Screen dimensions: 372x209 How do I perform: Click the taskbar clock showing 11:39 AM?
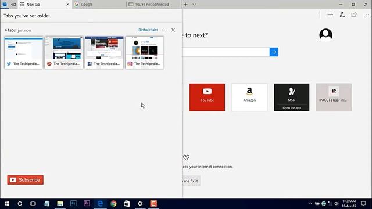click(x=349, y=204)
